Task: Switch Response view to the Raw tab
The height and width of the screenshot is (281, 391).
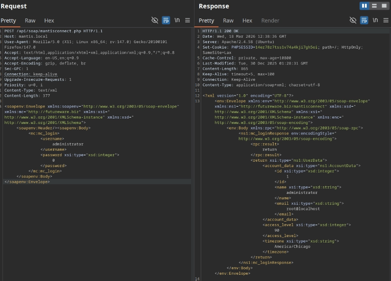Action: [x=228, y=21]
